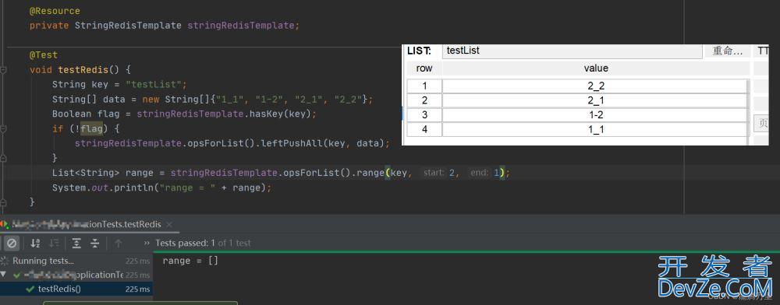
Task: Select the cell with value 1-2
Action: coord(595,115)
